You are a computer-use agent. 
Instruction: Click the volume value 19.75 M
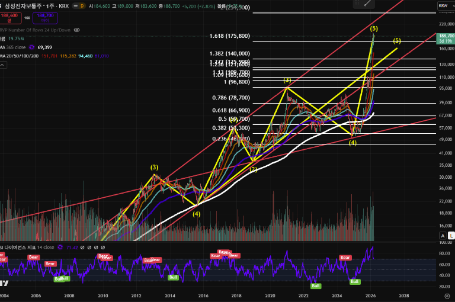(x=16, y=38)
